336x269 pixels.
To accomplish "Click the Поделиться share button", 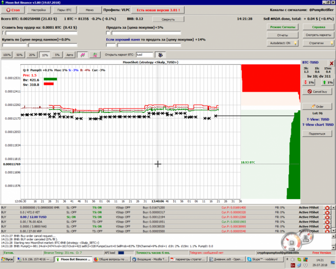I will (x=317, y=134).
